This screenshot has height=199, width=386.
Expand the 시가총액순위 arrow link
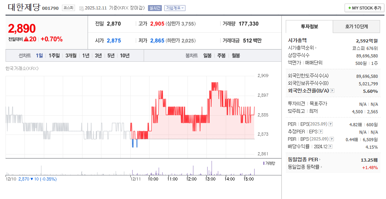pyautogui.click(x=316, y=48)
